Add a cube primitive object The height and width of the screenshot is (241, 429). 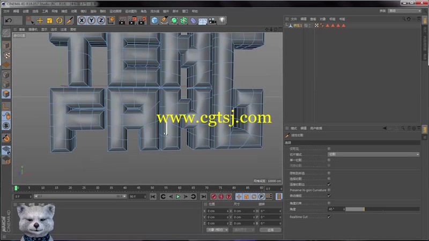point(154,20)
